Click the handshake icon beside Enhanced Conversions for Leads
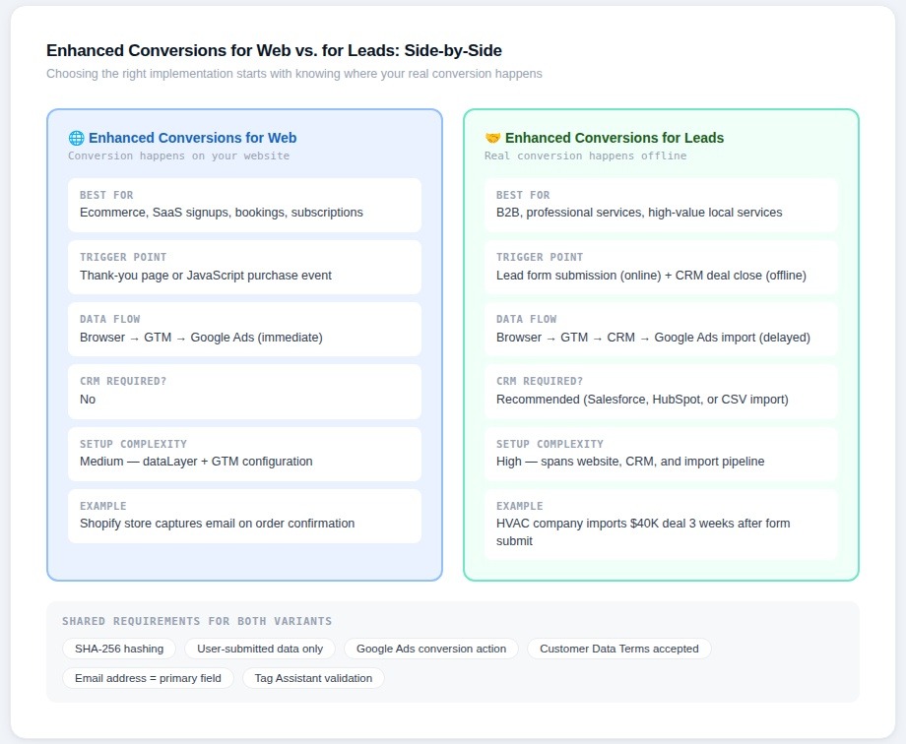The width and height of the screenshot is (906, 744). point(492,139)
